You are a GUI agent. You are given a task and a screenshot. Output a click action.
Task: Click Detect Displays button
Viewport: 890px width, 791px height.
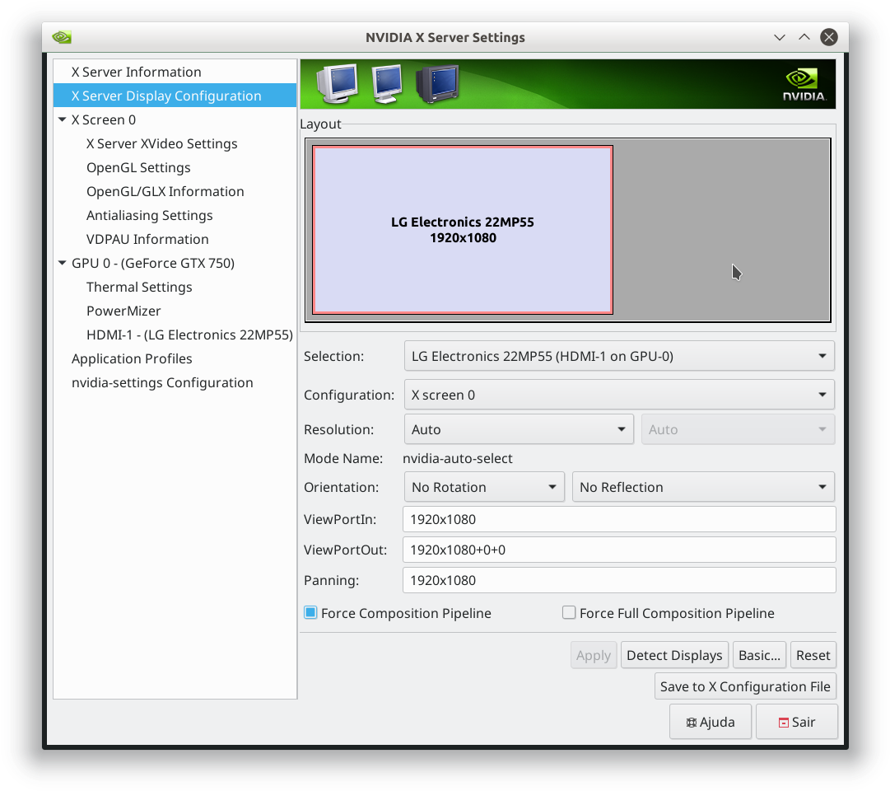pos(674,655)
